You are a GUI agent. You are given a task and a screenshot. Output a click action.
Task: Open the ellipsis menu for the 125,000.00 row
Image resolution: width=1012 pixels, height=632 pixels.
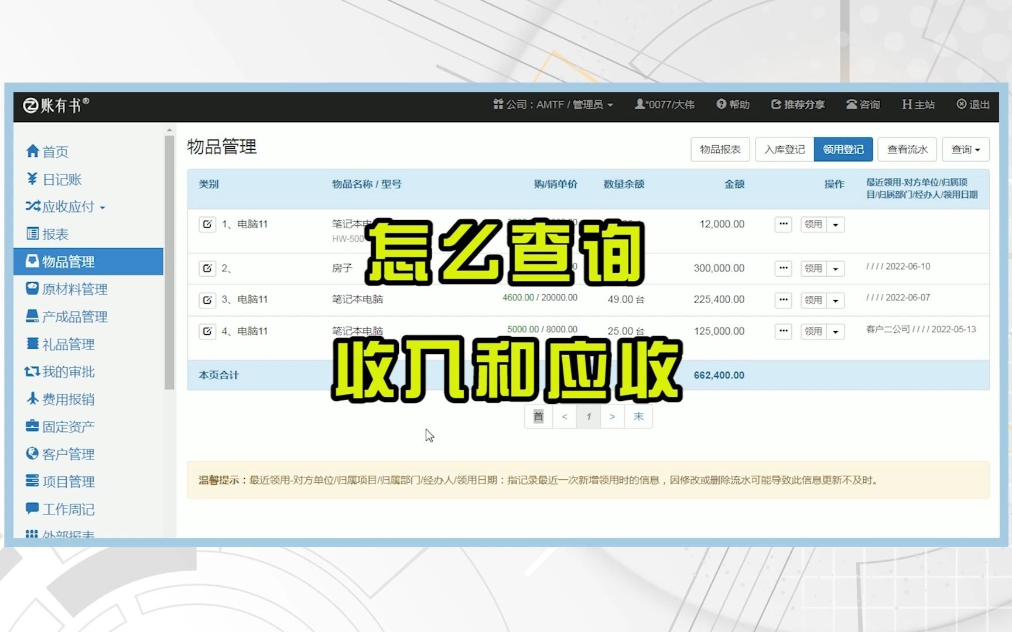click(784, 331)
